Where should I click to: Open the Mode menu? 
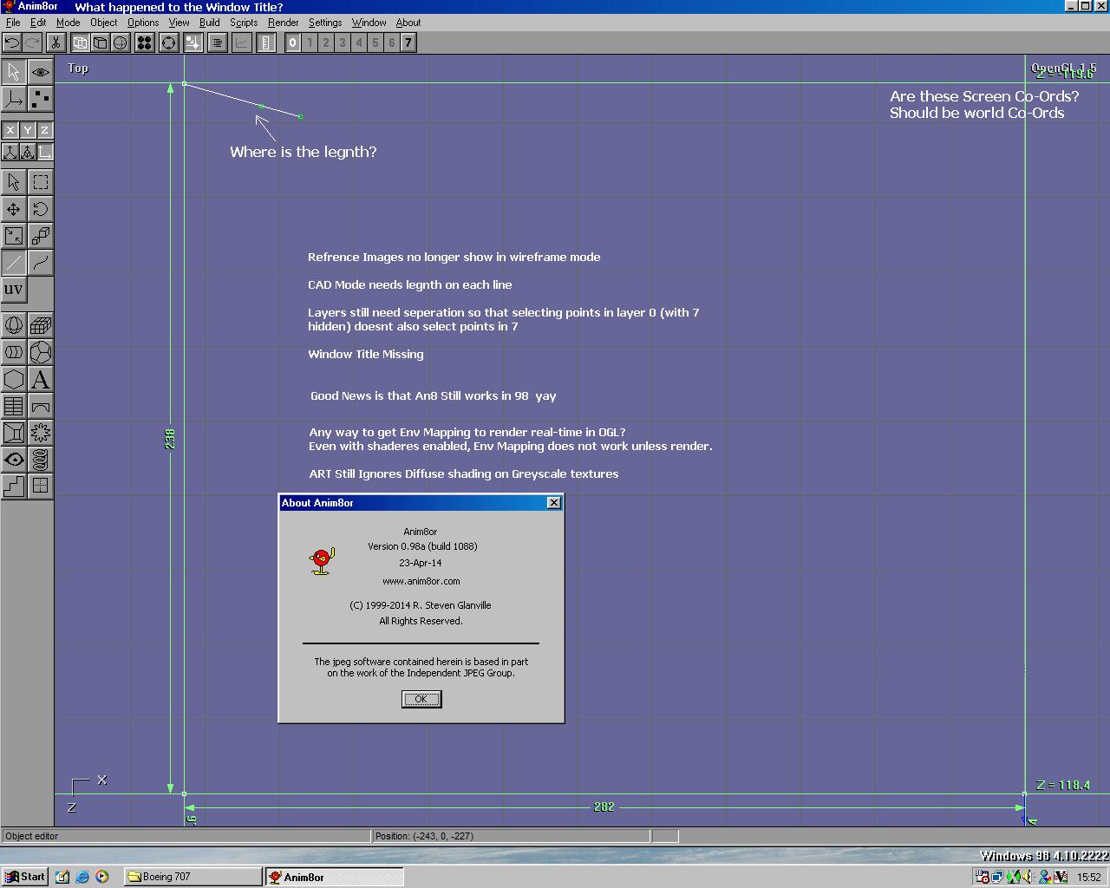tap(68, 23)
